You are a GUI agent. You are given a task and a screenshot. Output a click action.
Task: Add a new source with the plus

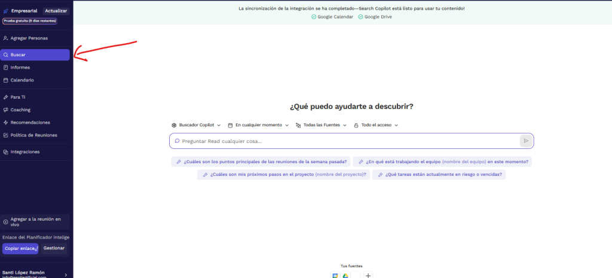368,275
